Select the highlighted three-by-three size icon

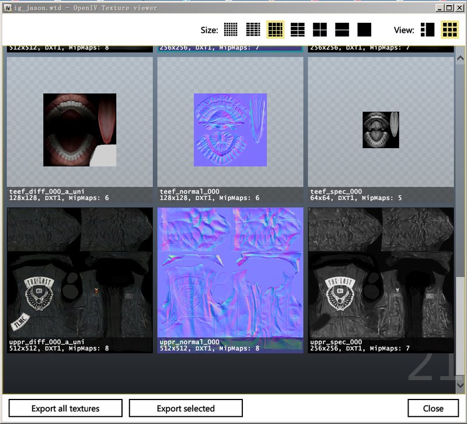275,30
